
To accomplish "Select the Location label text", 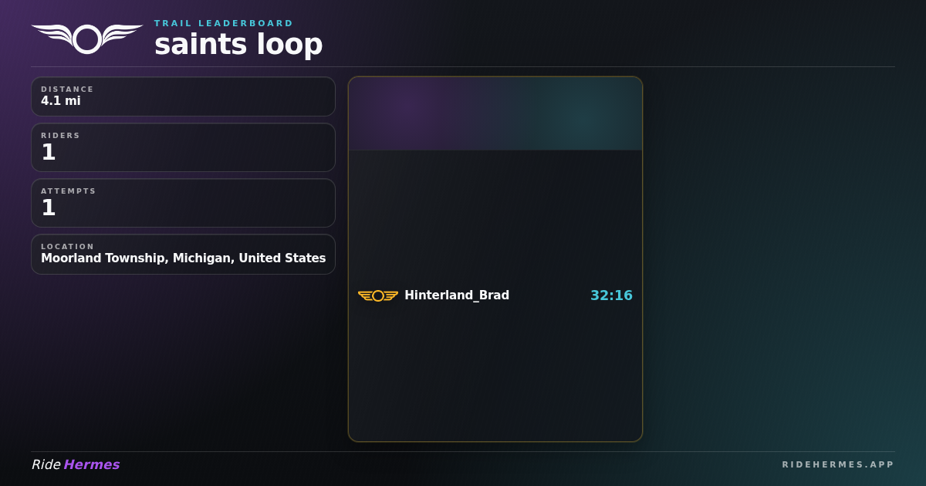I will (x=68, y=247).
